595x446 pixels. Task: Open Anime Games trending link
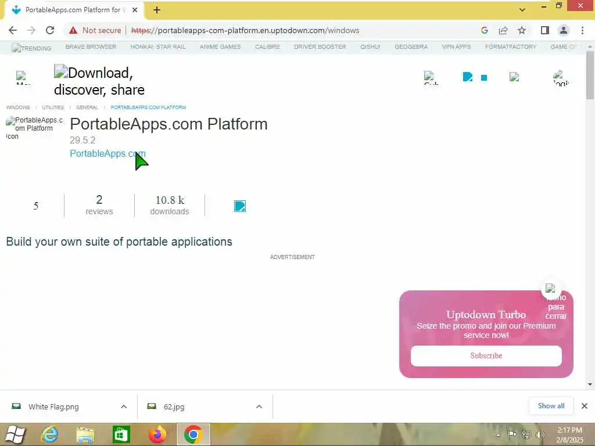pyautogui.click(x=220, y=46)
